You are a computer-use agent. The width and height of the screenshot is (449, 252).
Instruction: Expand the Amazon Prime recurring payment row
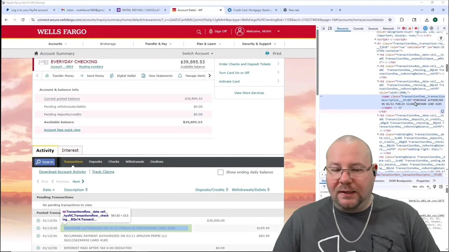[38, 236]
